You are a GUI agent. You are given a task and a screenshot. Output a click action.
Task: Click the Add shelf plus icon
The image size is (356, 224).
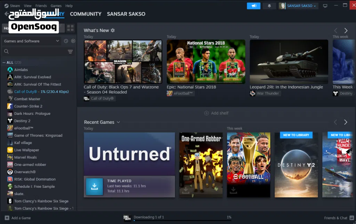click(207, 113)
